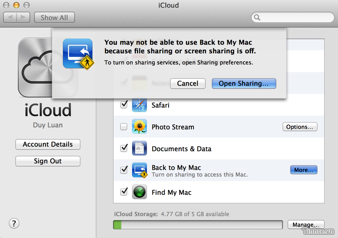This screenshot has width=338, height=238.
Task: Click the Open Sharing… button
Action: point(244,83)
